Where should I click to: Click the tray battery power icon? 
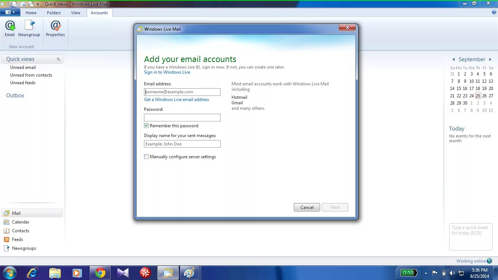point(444,273)
